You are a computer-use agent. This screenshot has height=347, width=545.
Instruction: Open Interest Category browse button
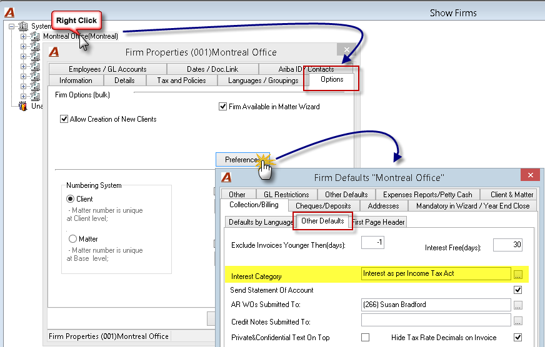coord(518,275)
